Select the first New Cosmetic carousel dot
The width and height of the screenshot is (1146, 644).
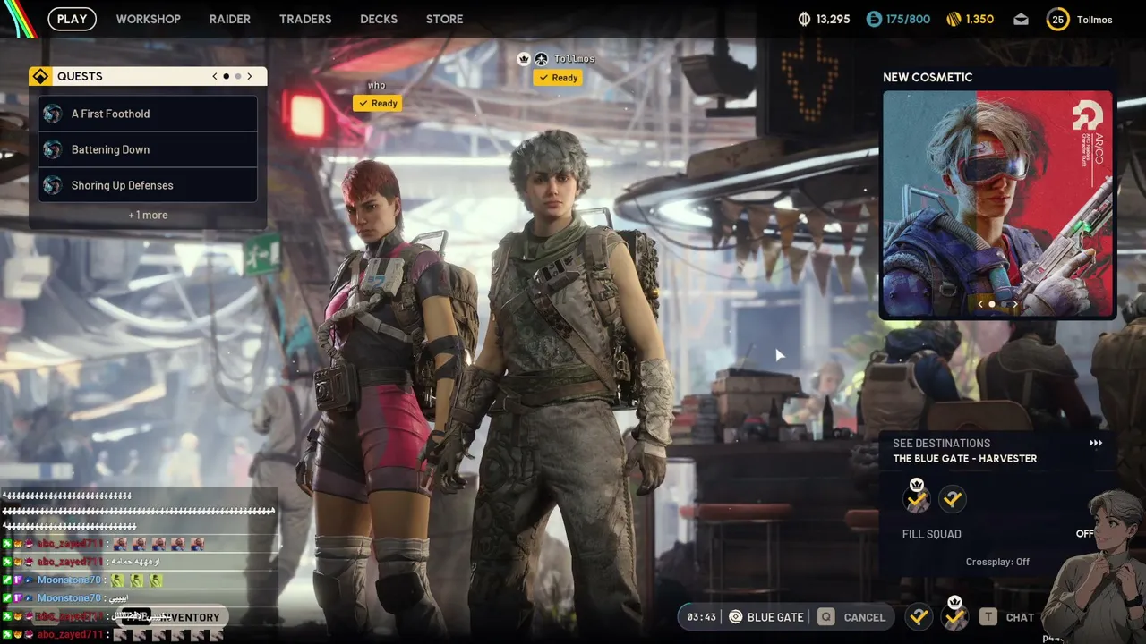pyautogui.click(x=992, y=304)
